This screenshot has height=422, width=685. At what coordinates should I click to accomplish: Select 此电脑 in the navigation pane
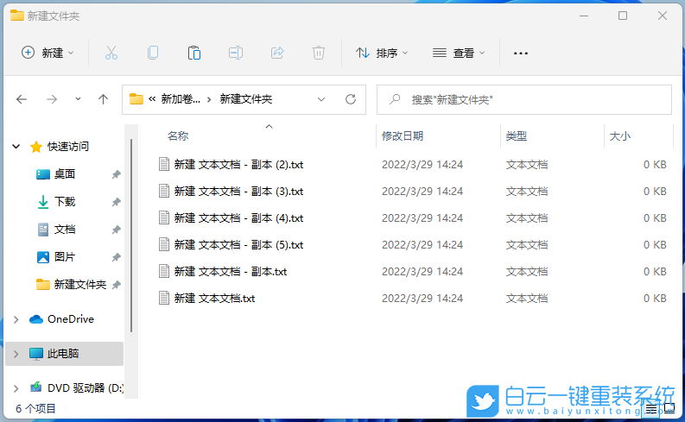pyautogui.click(x=63, y=354)
